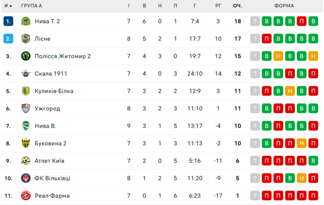Open the Нива В. team link
This screenshot has height=205, width=324.
coord(45,126)
